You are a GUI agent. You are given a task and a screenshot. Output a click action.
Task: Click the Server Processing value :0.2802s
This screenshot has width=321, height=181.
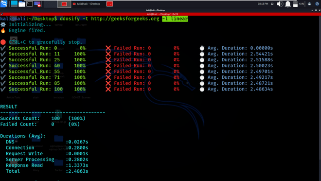point(77,160)
